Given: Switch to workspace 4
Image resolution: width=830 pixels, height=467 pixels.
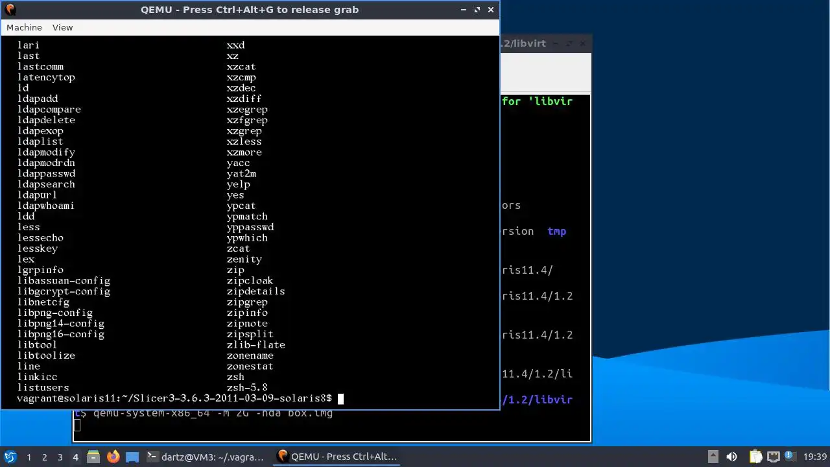Looking at the screenshot, I should pyautogui.click(x=75, y=457).
